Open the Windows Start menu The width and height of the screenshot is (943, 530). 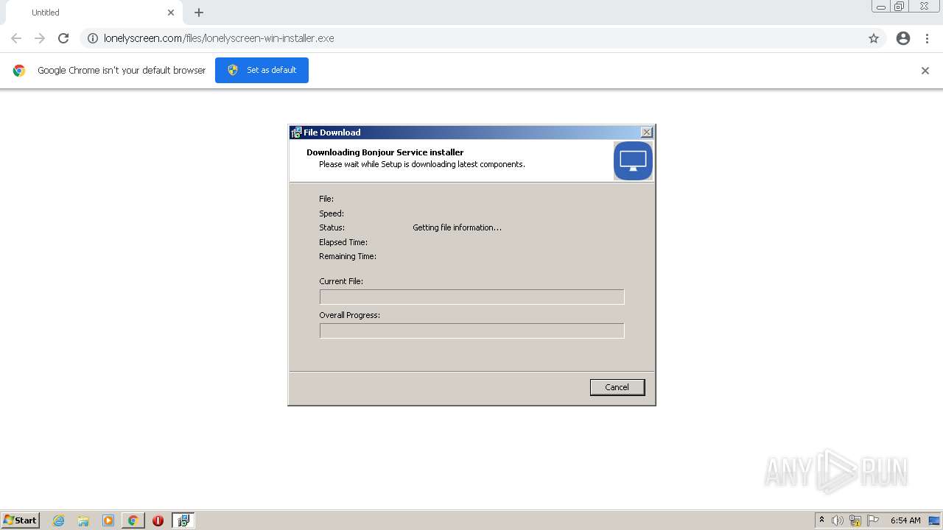[21, 520]
